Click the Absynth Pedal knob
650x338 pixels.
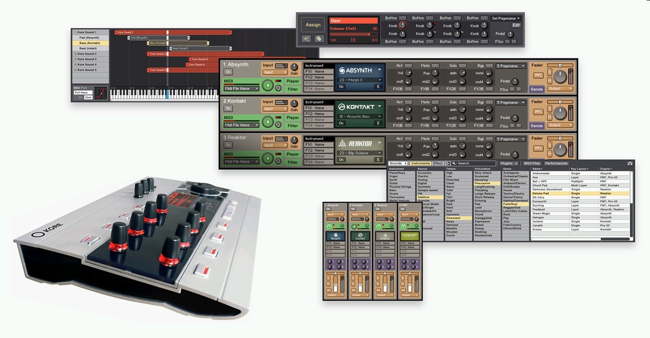pyautogui.click(x=516, y=81)
